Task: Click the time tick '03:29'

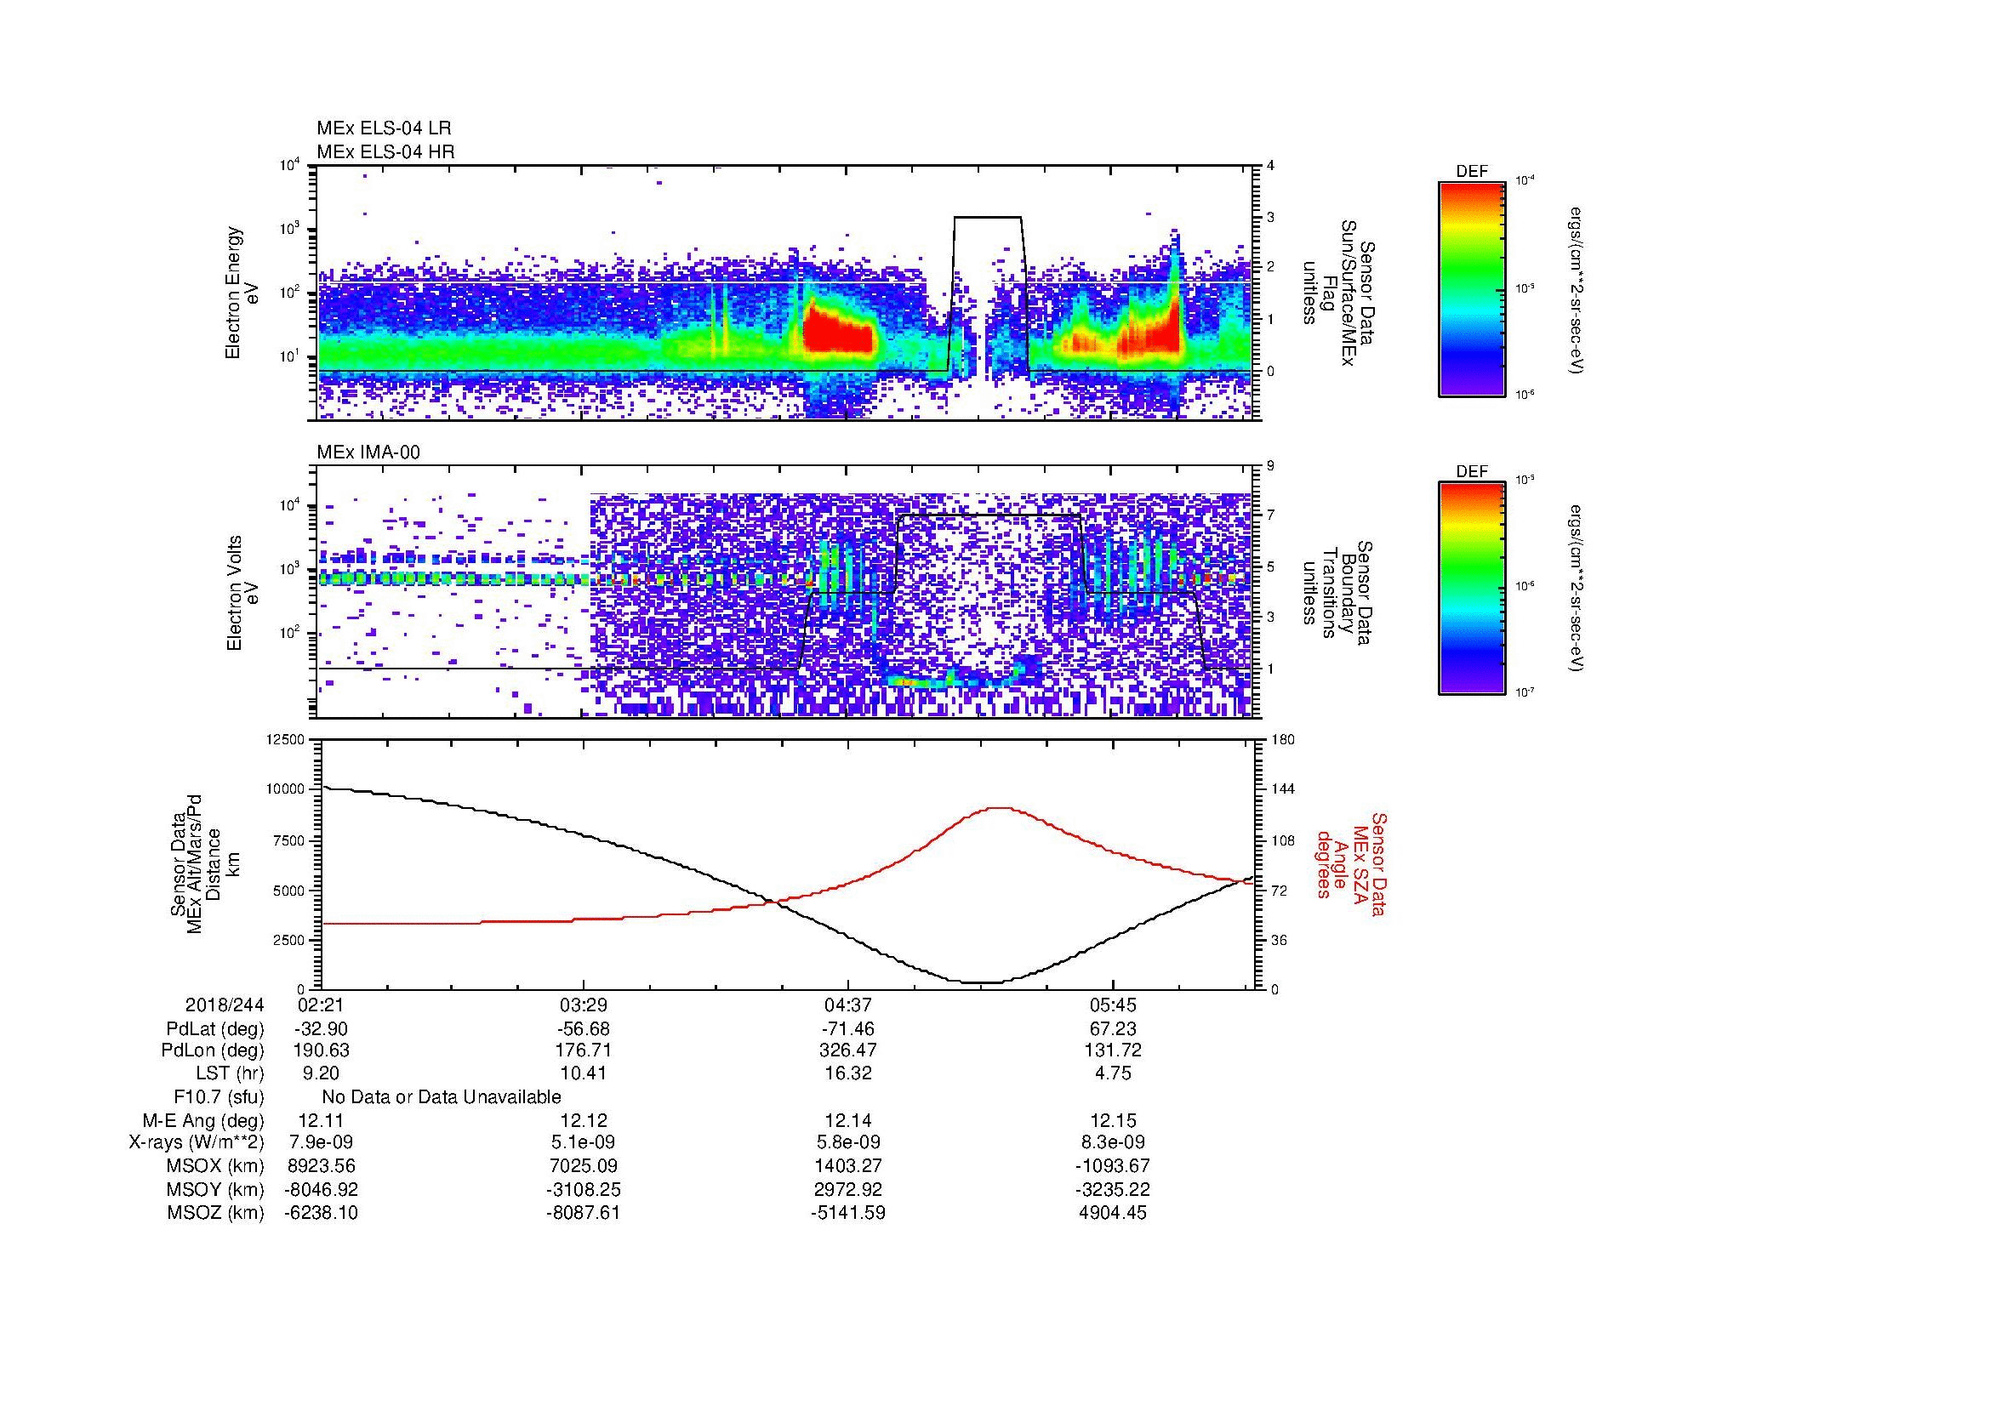Action: pos(584,1005)
